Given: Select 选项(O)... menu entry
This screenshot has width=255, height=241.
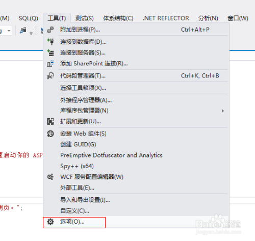Looking at the screenshot, I should pos(136,222).
